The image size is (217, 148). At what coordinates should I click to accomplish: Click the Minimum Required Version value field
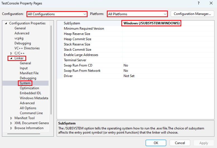pyautogui.click(x=168, y=29)
